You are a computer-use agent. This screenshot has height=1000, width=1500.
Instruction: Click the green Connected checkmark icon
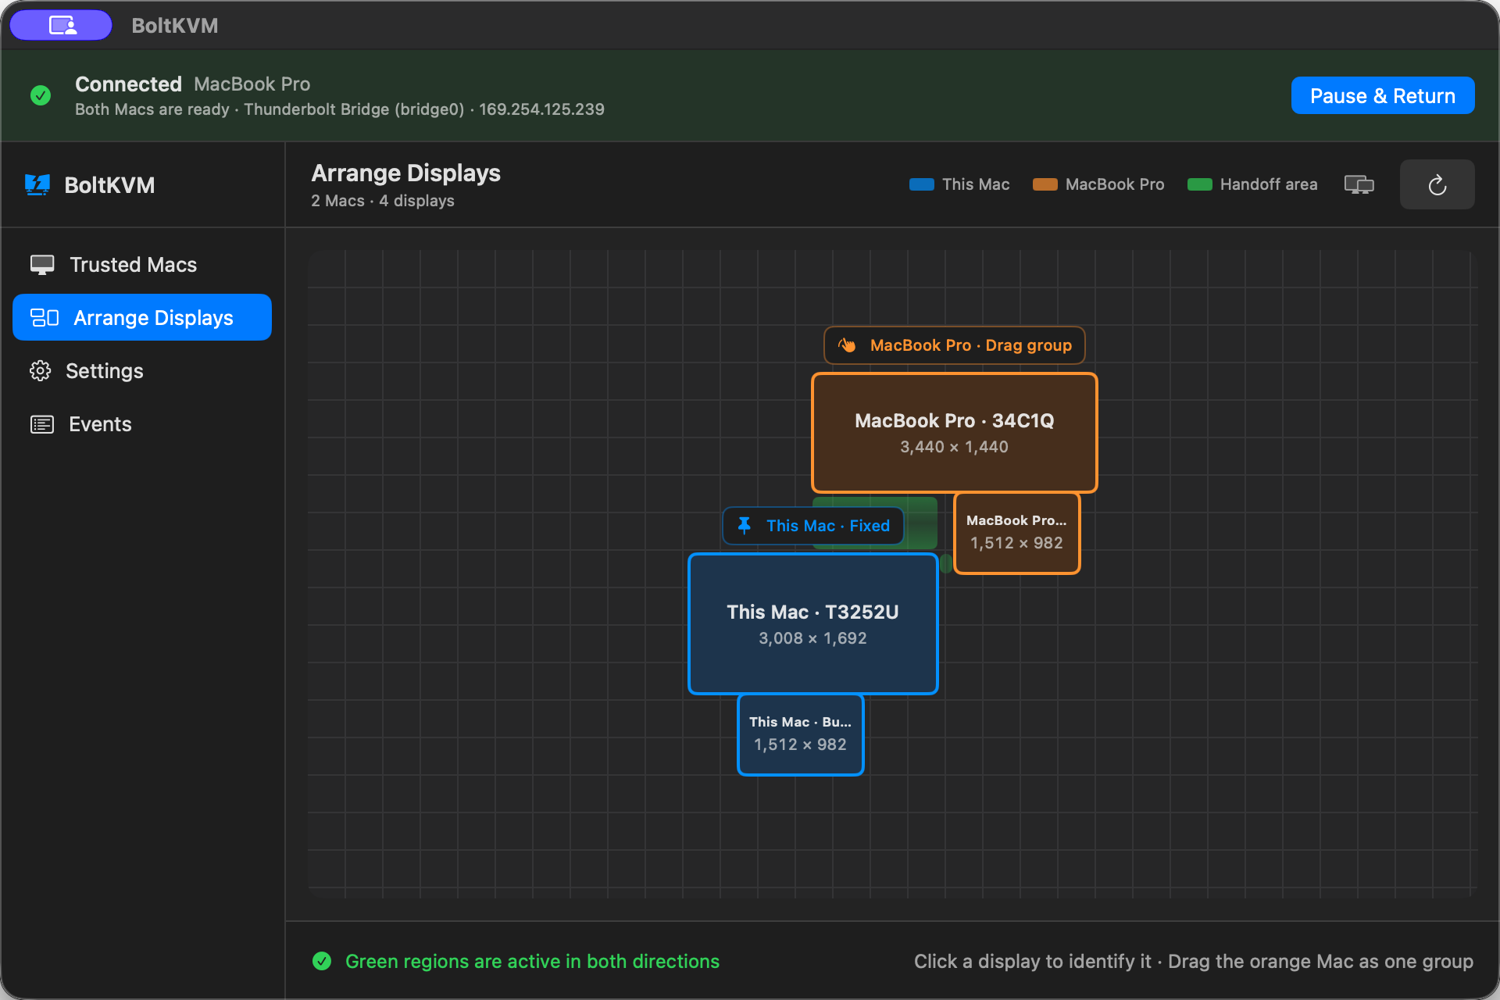41,95
